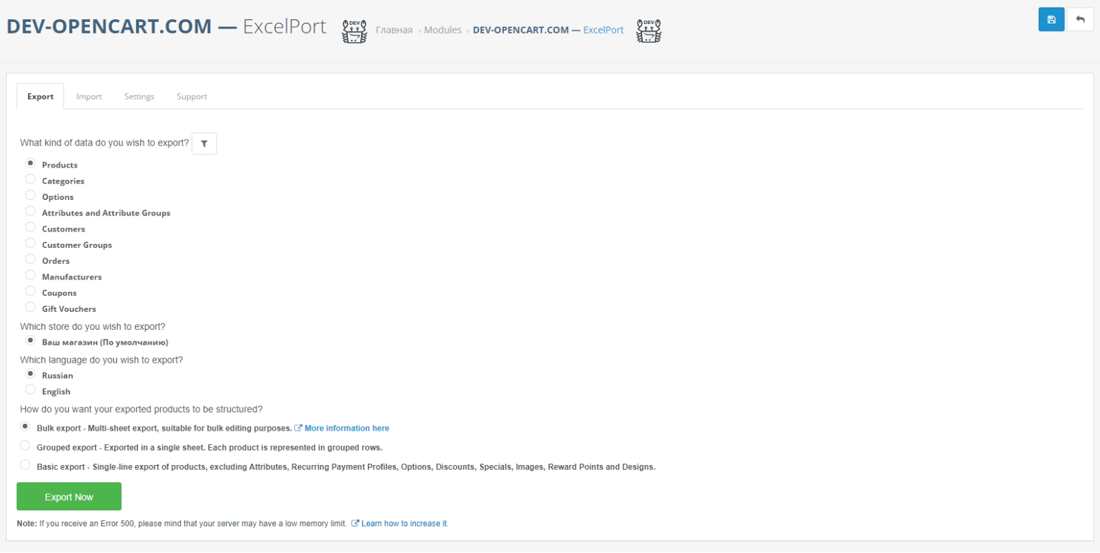Choose English export language
Viewport: 1100px width, 553px height.
tap(30, 390)
